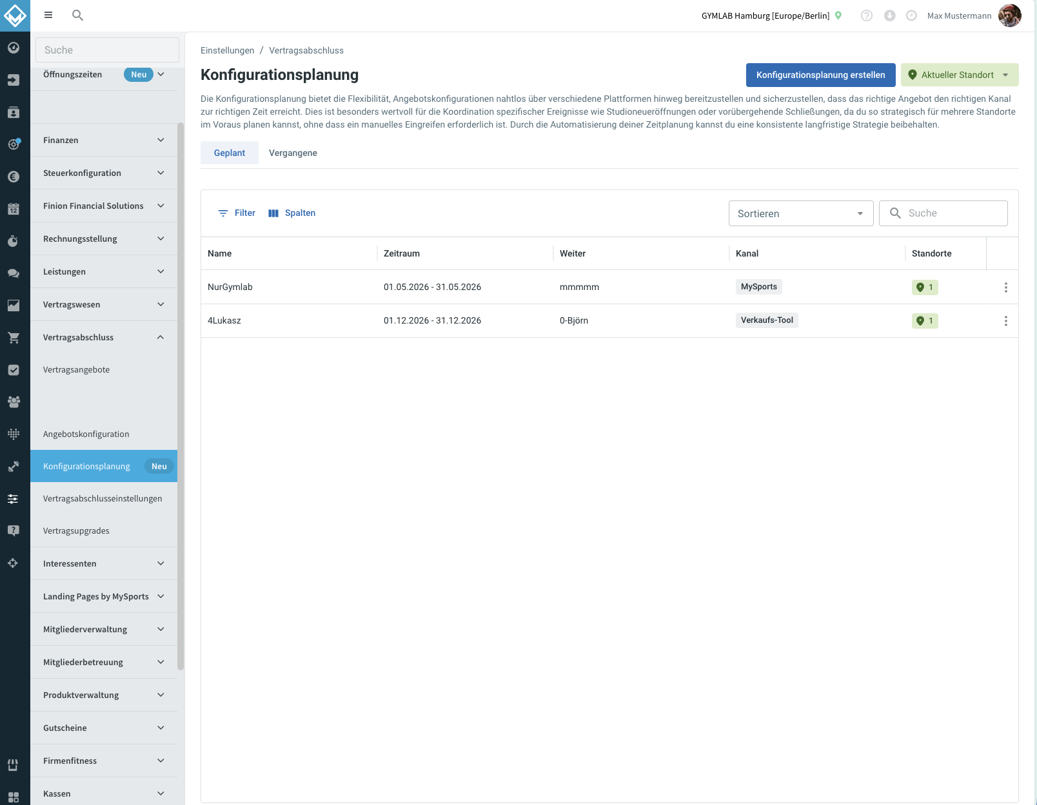The image size is (1037, 805).
Task: Open the chart image icon in sidebar
Action: pos(14,306)
